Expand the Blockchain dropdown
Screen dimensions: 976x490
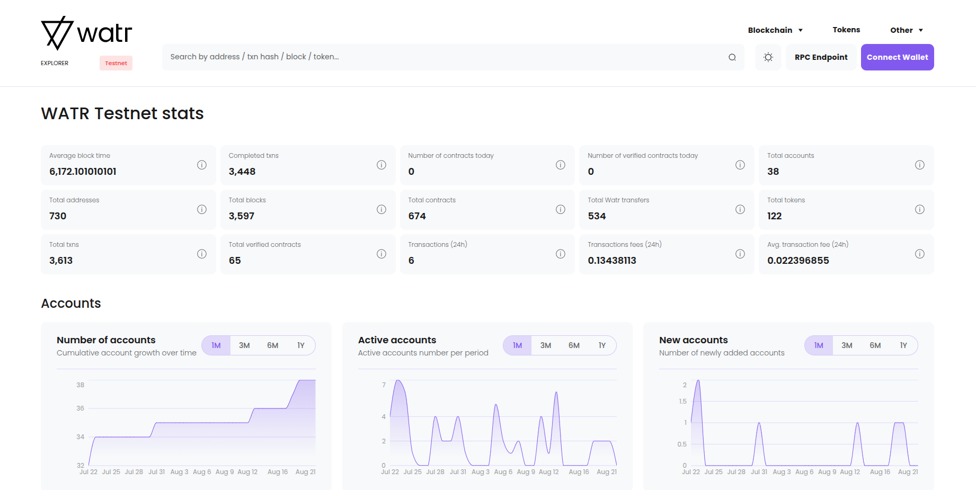(775, 30)
